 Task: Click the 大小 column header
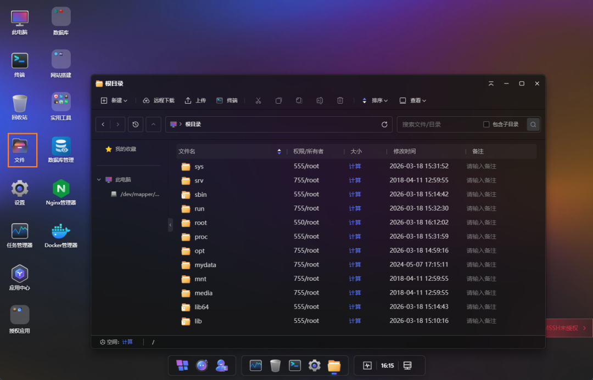click(x=356, y=151)
